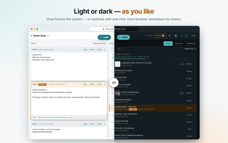Tick checkbox for Vacation 2025 Lisbon.zip

tap(112, 108)
